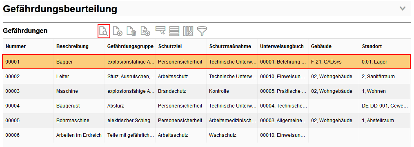The width and height of the screenshot is (414, 147).
Task: Sort by the Nummer column header
Action: pos(16,46)
